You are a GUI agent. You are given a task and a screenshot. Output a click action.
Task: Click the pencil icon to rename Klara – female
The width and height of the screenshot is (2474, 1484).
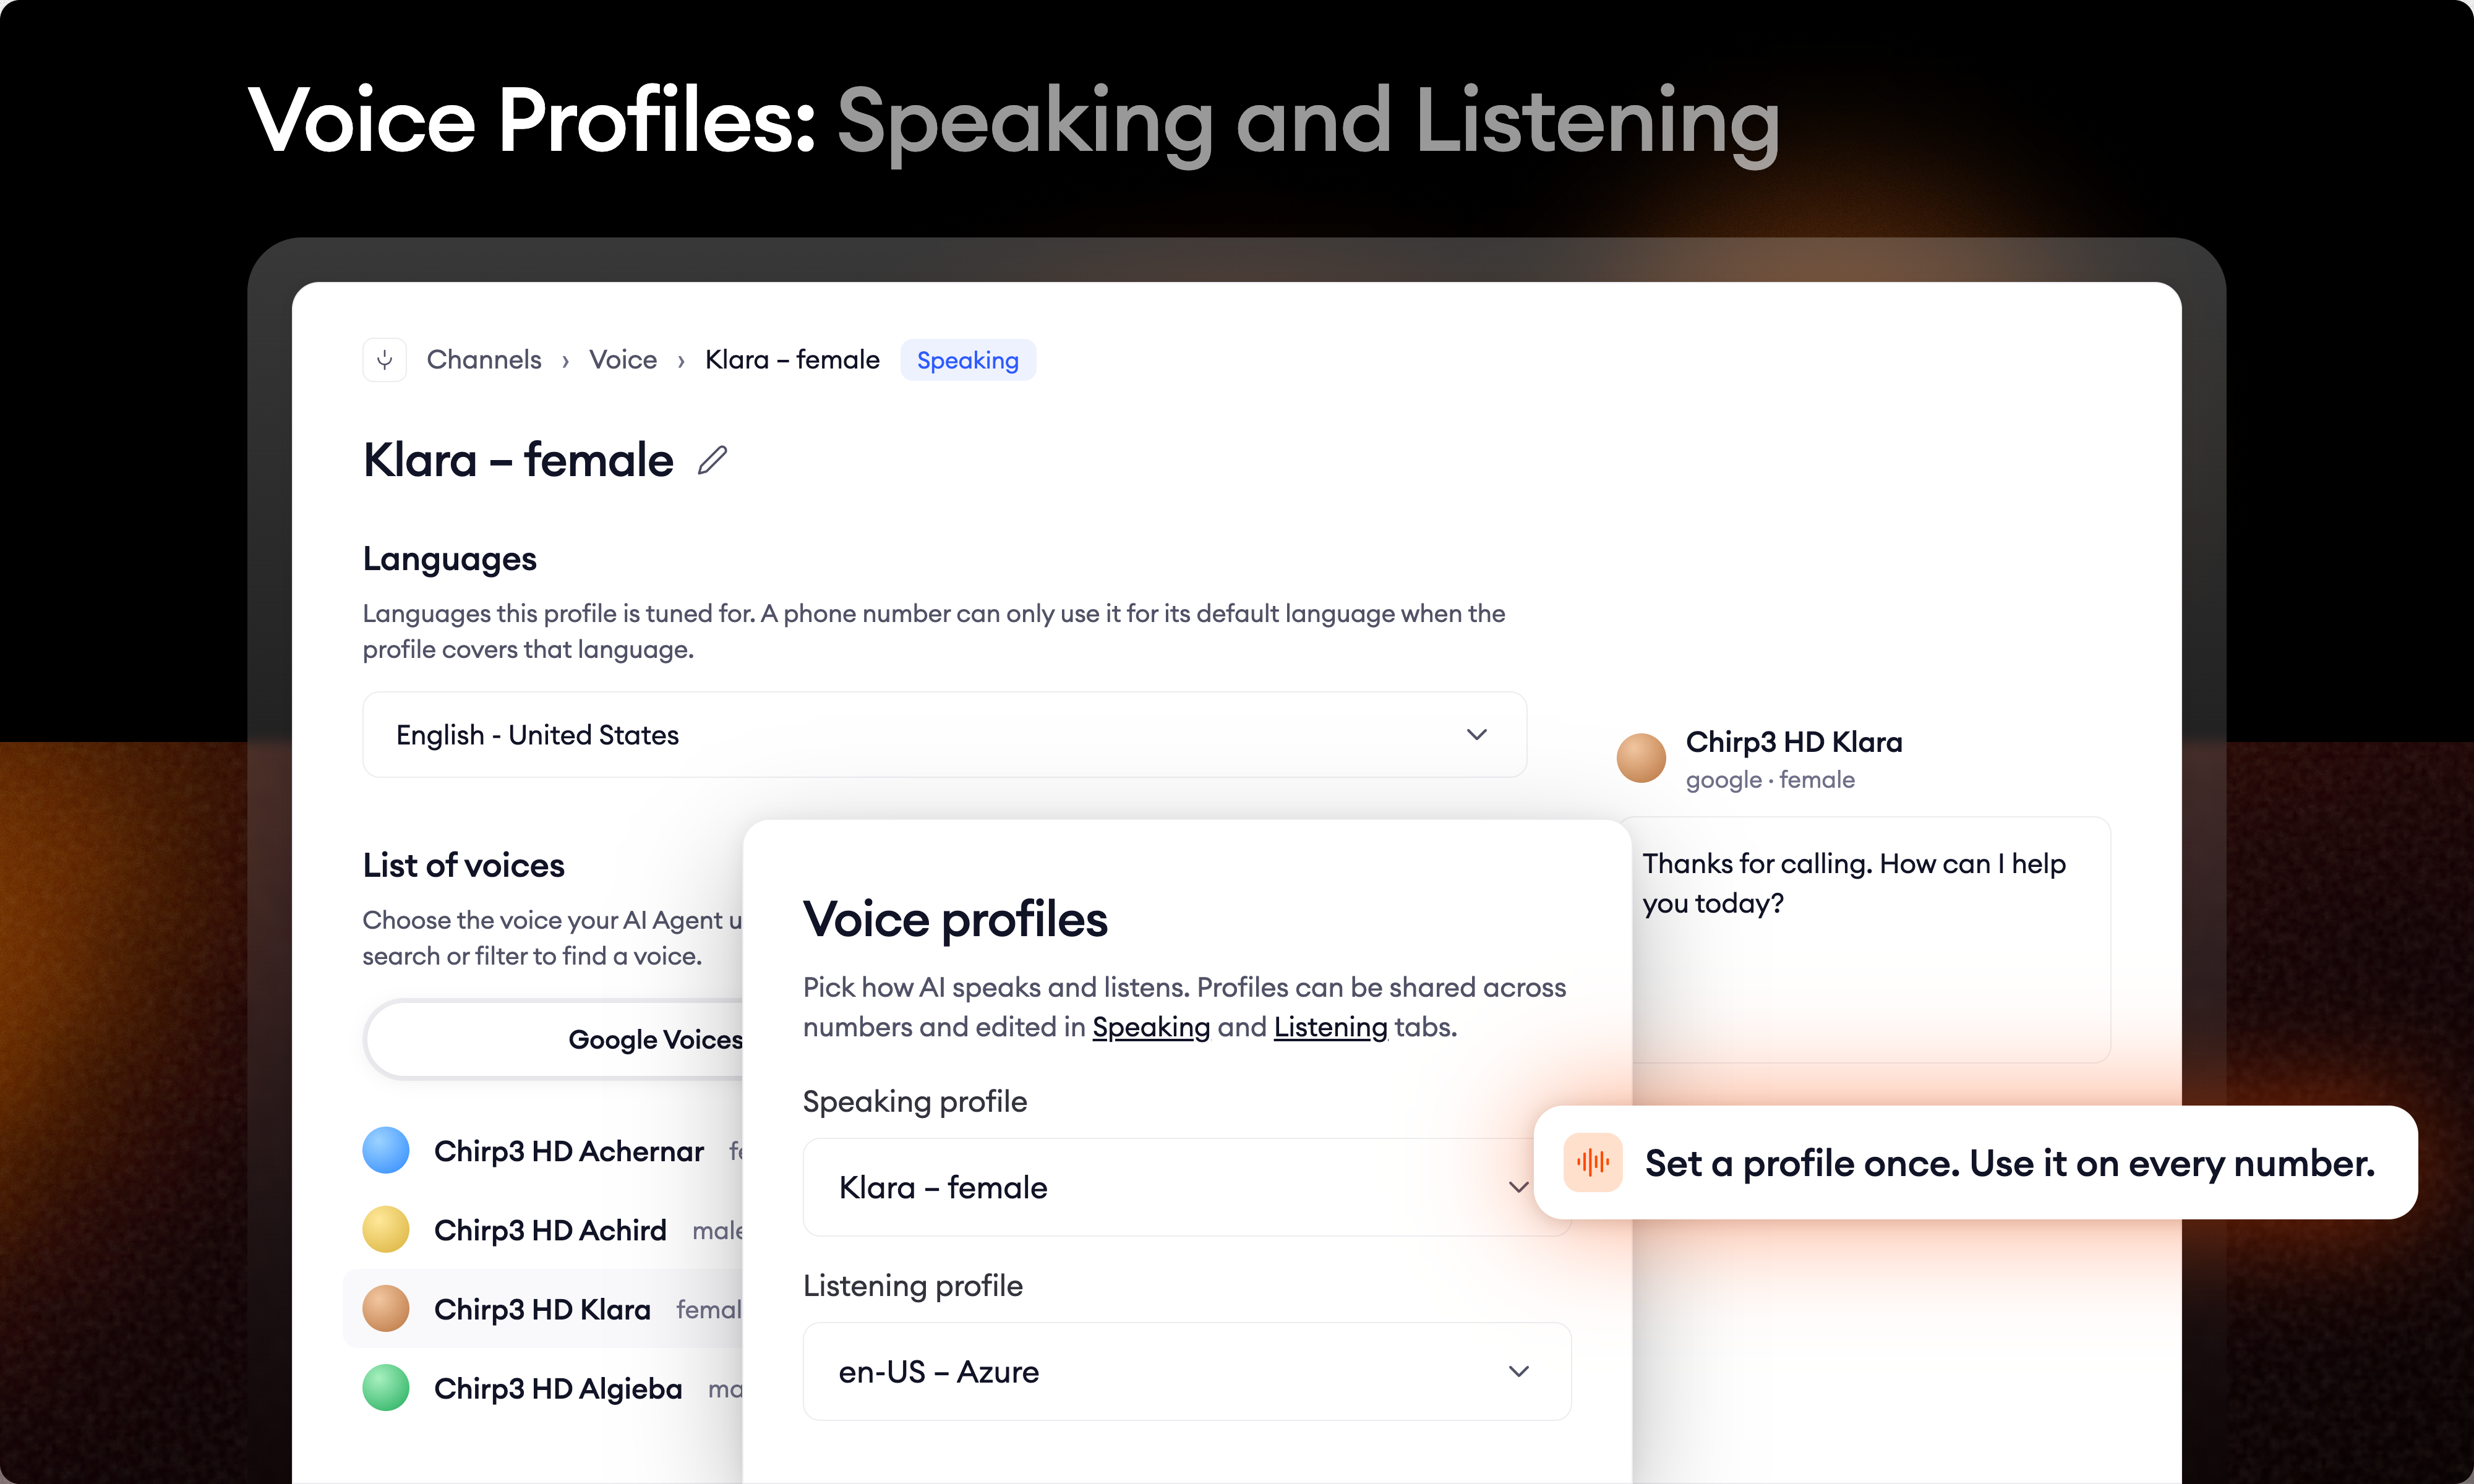click(712, 461)
